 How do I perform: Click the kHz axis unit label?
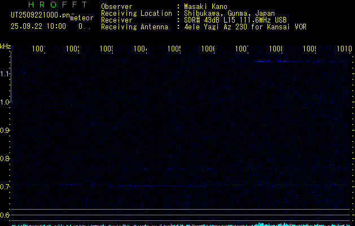click(x=6, y=46)
